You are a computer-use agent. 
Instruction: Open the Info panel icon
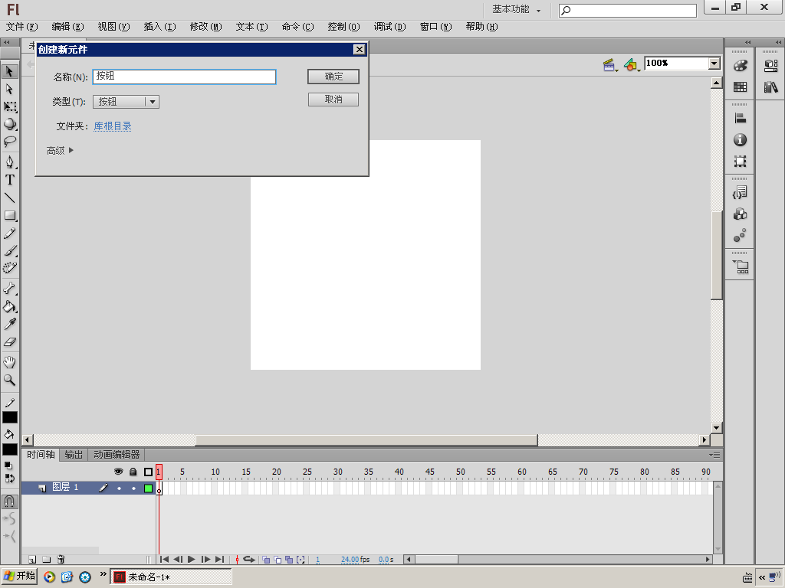[x=740, y=140]
